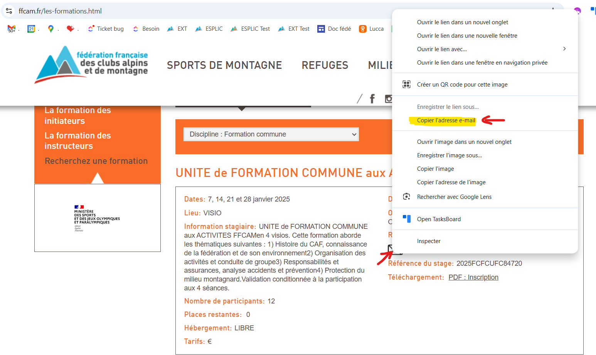The image size is (596, 355).
Task: Choose "Inspecter" from the context menu
Action: [x=429, y=241]
